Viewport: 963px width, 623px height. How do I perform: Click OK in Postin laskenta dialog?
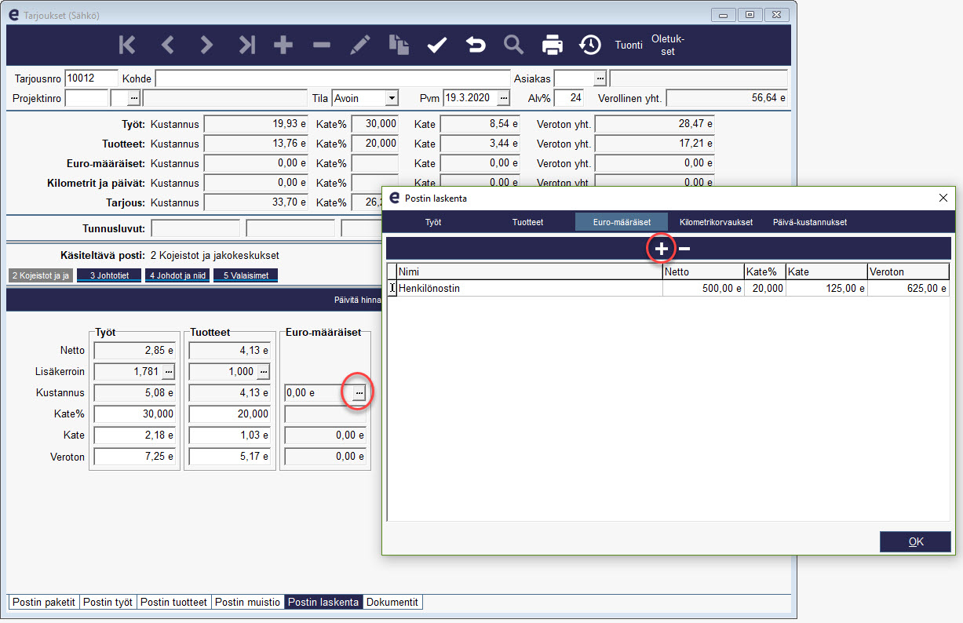tap(915, 541)
